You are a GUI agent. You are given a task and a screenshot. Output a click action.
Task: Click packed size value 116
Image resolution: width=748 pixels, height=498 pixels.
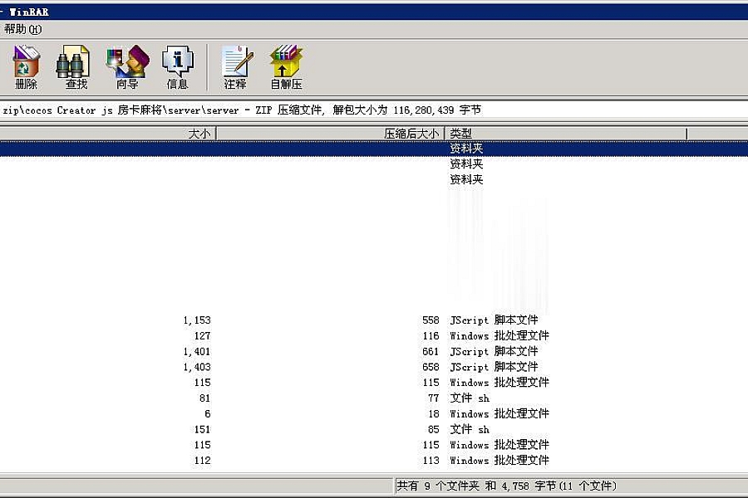coord(431,336)
